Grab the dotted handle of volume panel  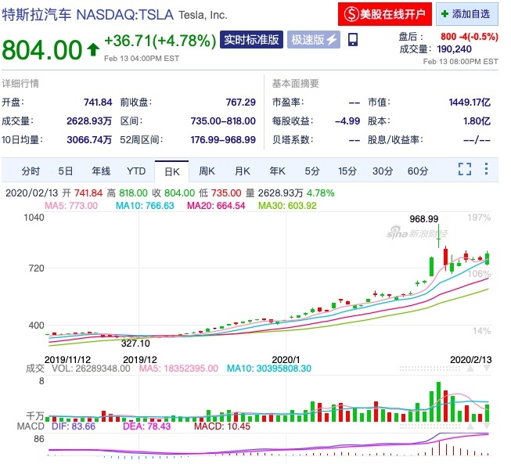pos(430,369)
